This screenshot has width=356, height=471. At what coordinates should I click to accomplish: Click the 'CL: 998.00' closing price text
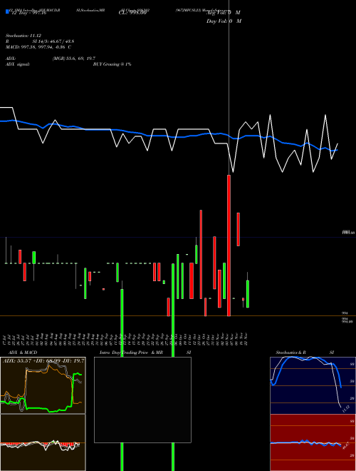pos(132,13)
